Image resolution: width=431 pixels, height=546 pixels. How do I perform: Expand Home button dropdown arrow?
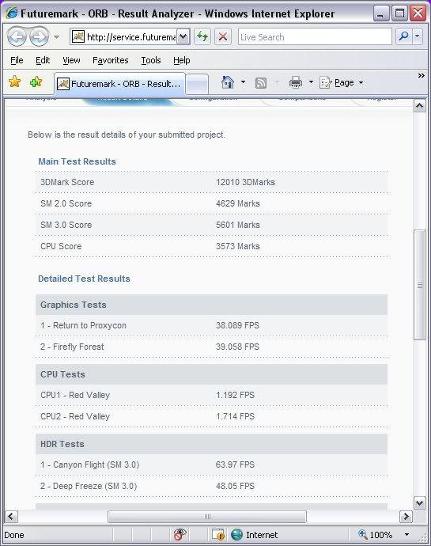(243, 82)
